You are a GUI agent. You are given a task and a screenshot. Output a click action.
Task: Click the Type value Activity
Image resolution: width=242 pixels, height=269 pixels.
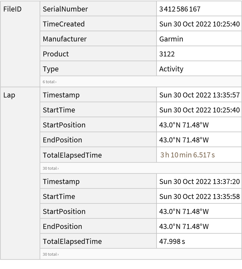171,69
